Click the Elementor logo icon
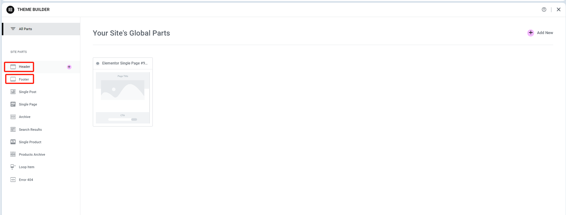Image resolution: width=566 pixels, height=215 pixels. 10,10
